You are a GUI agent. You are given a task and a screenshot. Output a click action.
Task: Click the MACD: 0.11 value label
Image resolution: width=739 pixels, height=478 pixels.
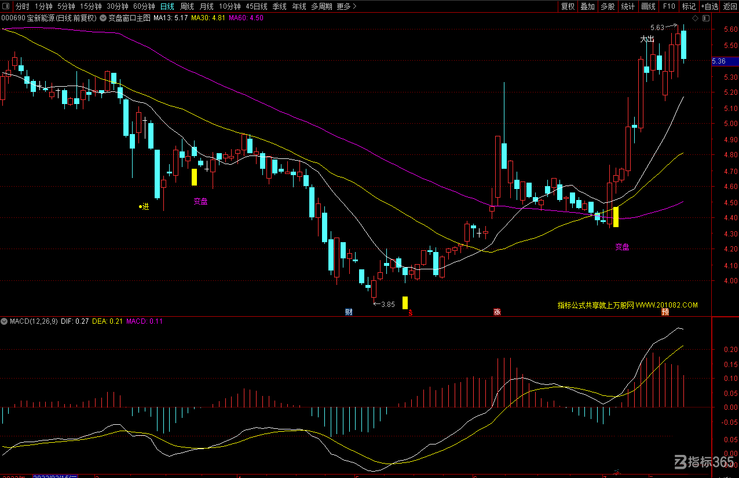point(145,321)
